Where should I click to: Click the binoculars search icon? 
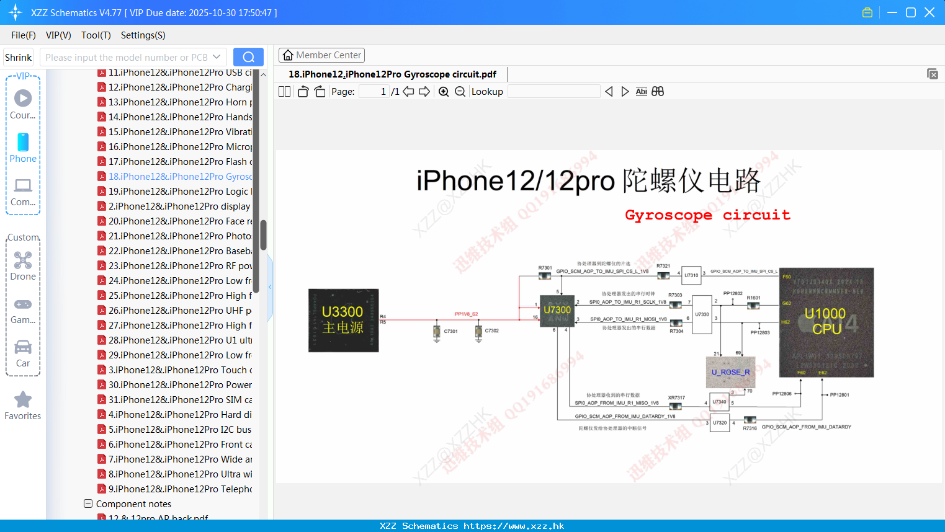tap(658, 92)
